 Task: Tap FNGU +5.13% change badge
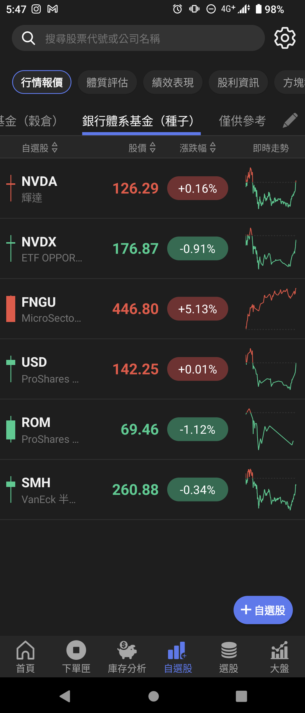197,309
